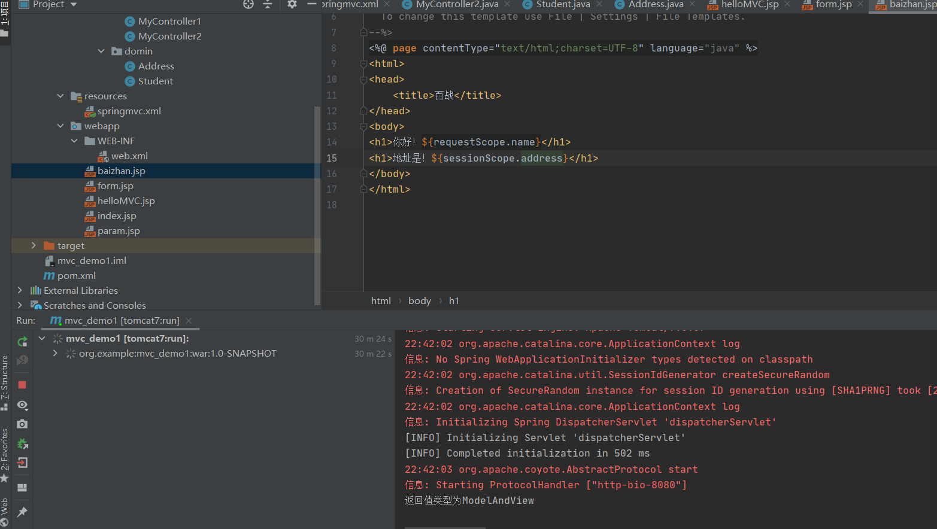
Task: Click the restore layout icon in Run toolbar
Action: (22, 488)
